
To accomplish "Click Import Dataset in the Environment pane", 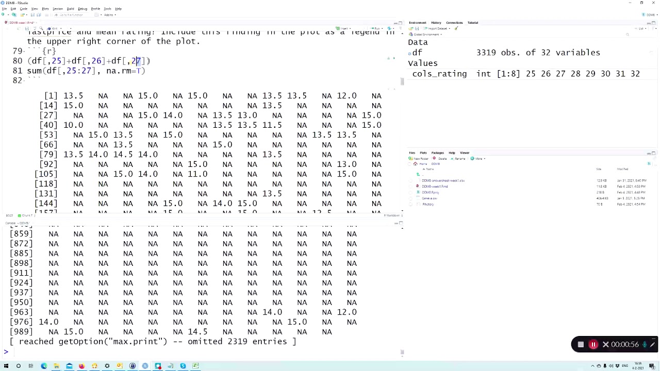I will click(x=436, y=28).
